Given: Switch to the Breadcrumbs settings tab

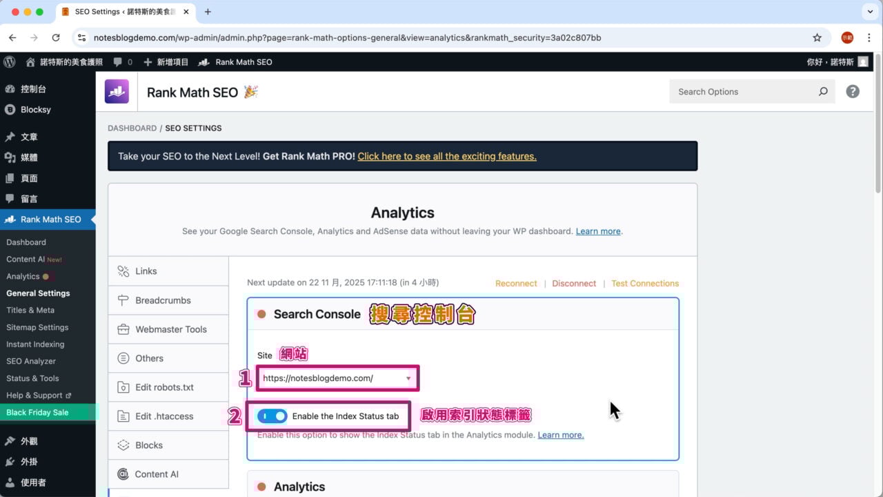Looking at the screenshot, I should click(x=163, y=300).
